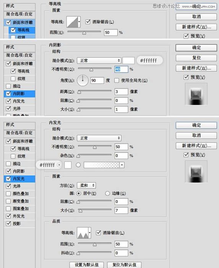
Task: Click 不透明度 slider in 内阴影 panel
Action: coord(95,69)
